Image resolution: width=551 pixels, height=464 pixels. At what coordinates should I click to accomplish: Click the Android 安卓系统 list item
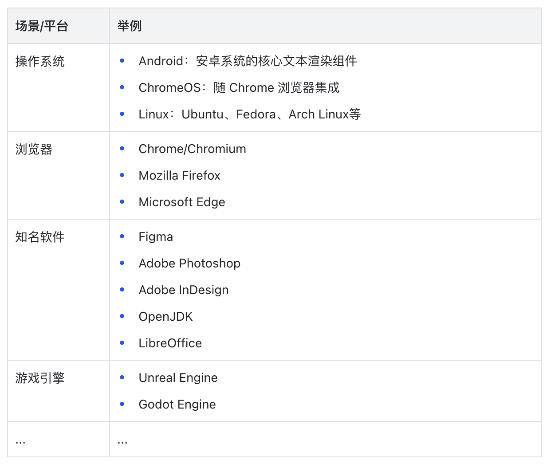248,61
